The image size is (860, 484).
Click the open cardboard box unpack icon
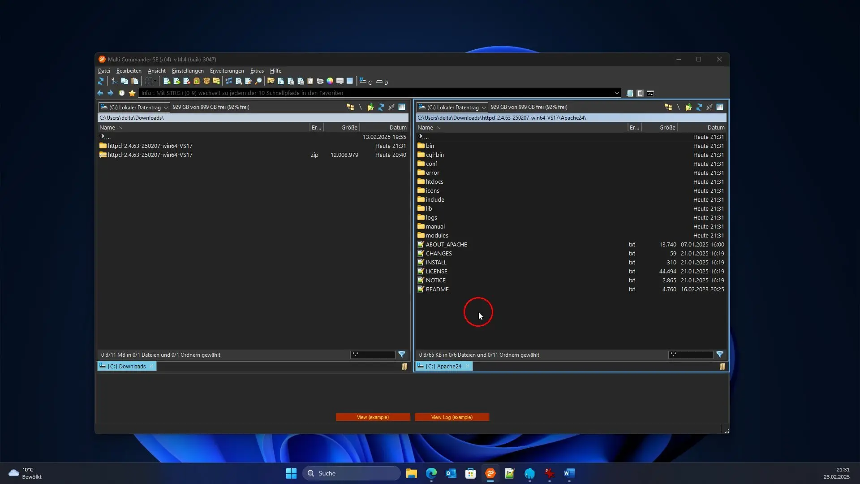coord(206,81)
